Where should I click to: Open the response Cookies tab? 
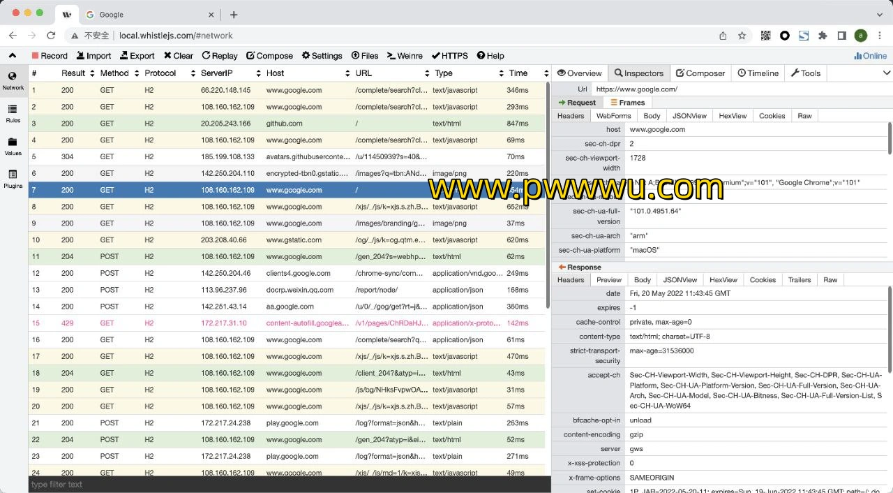763,280
